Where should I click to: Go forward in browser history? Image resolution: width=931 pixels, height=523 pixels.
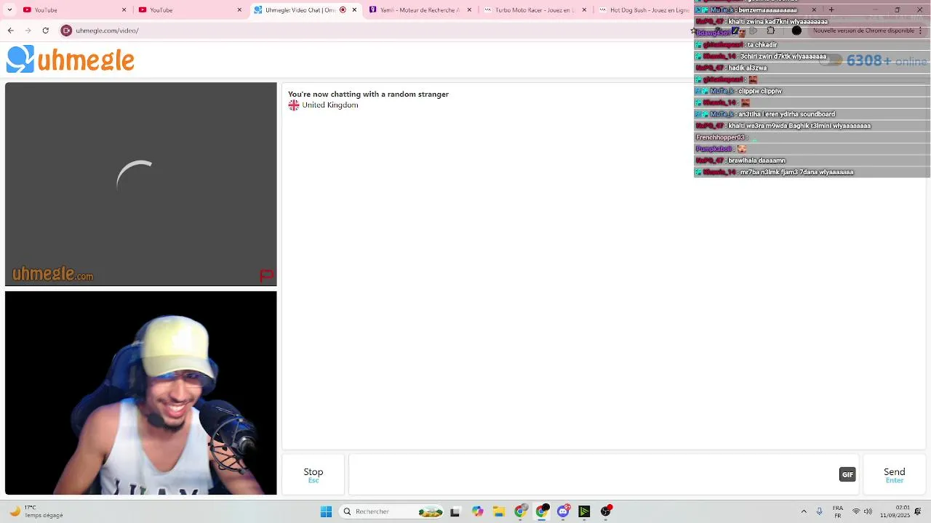[x=28, y=31]
